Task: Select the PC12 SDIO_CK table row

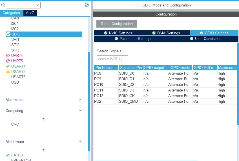Action: [x=165, y=96]
